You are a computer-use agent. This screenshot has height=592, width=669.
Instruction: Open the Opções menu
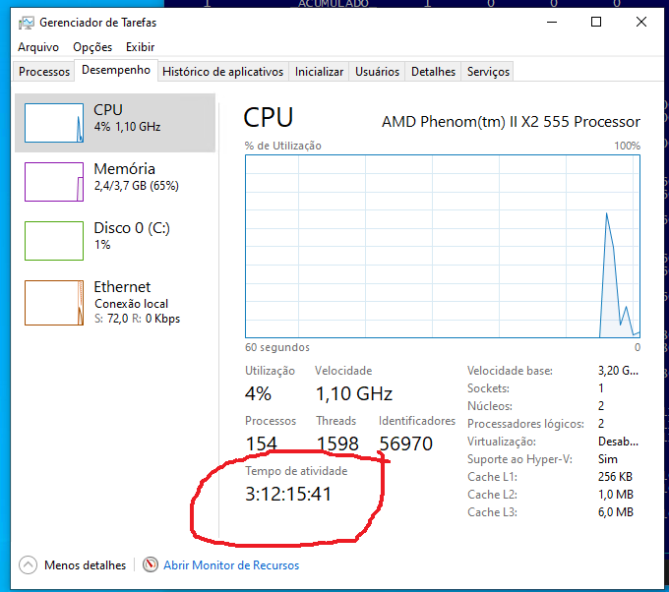(x=92, y=47)
